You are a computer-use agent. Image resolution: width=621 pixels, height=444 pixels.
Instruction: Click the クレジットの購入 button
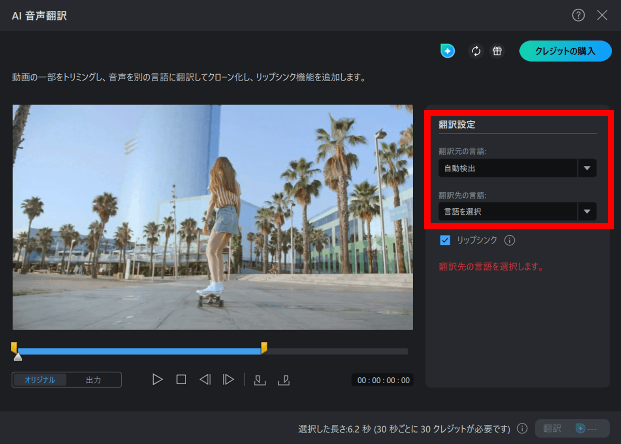pos(565,51)
